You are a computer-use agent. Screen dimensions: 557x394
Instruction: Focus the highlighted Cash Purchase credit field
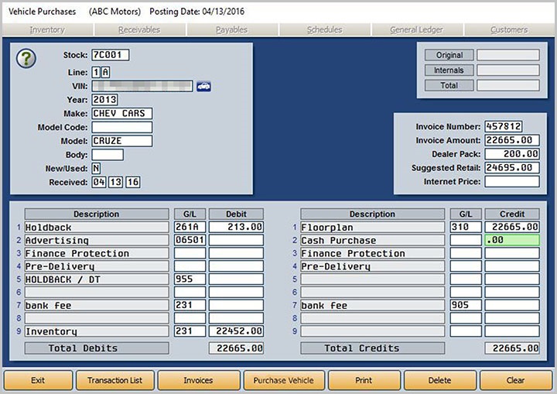click(x=512, y=240)
